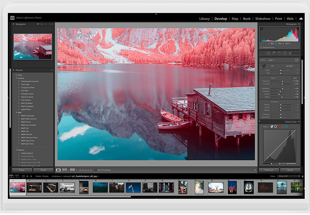Toggle the Original Photo checkbox

coord(261,47)
